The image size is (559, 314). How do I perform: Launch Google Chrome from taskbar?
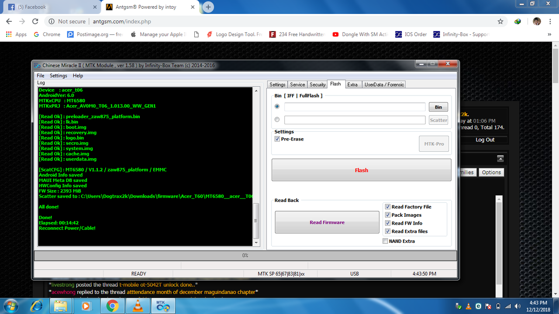click(112, 306)
